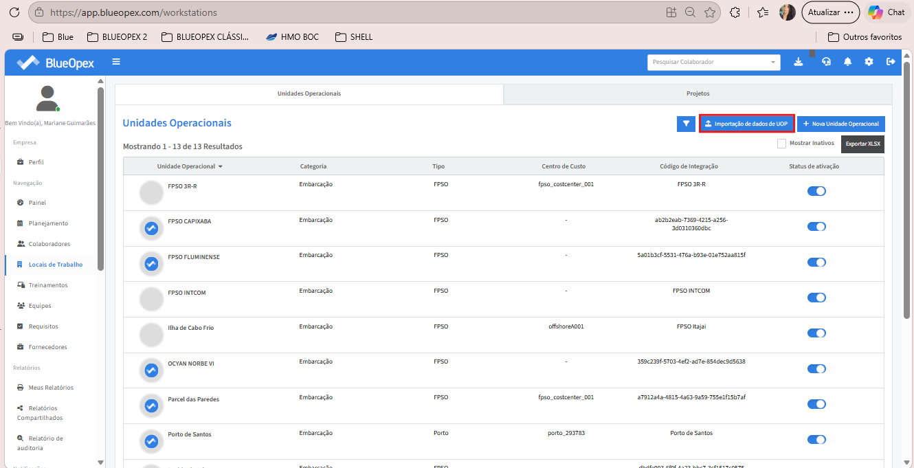This screenshot has width=914, height=468.
Task: Open the Copilot Chat button
Action: point(887,12)
